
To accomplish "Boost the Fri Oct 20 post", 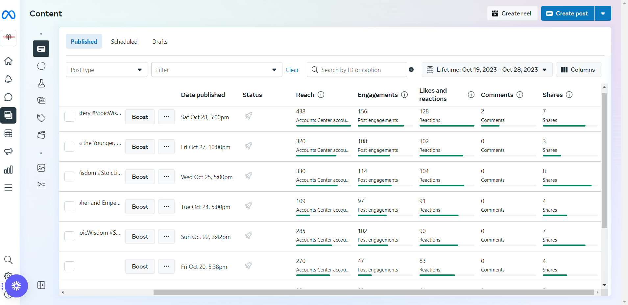I will (140, 267).
